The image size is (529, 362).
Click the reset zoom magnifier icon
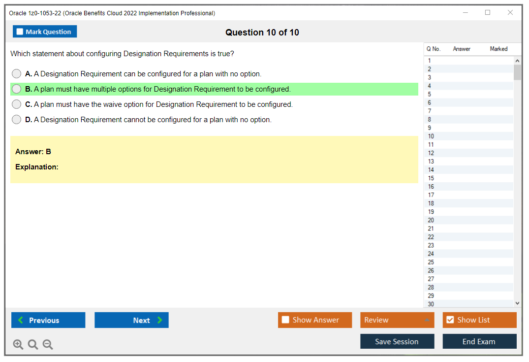pos(33,345)
